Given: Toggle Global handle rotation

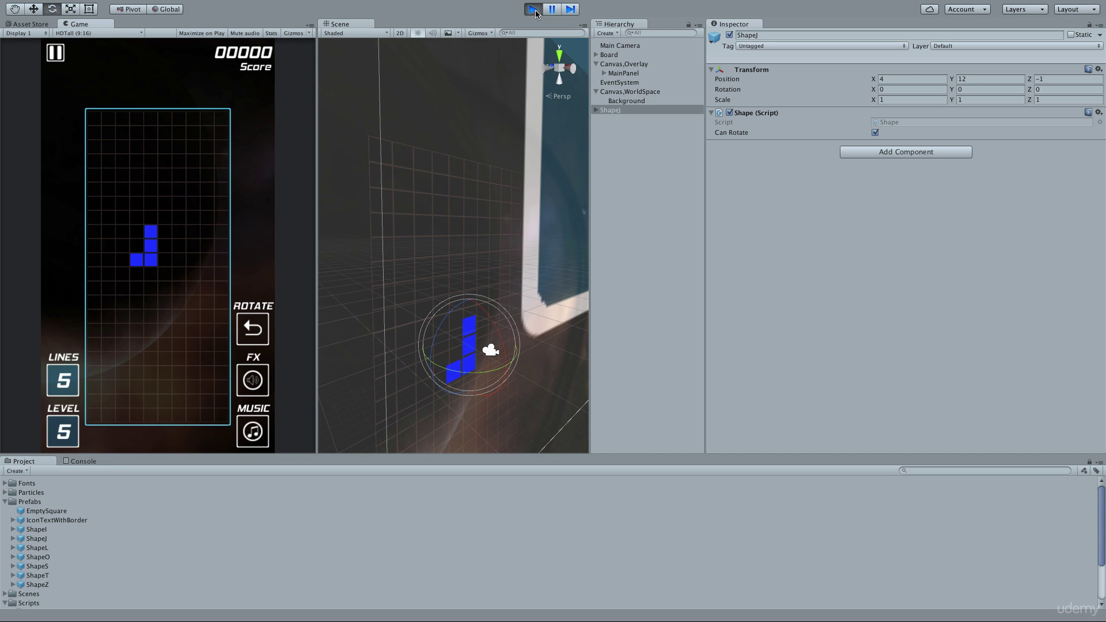Looking at the screenshot, I should [x=165, y=9].
